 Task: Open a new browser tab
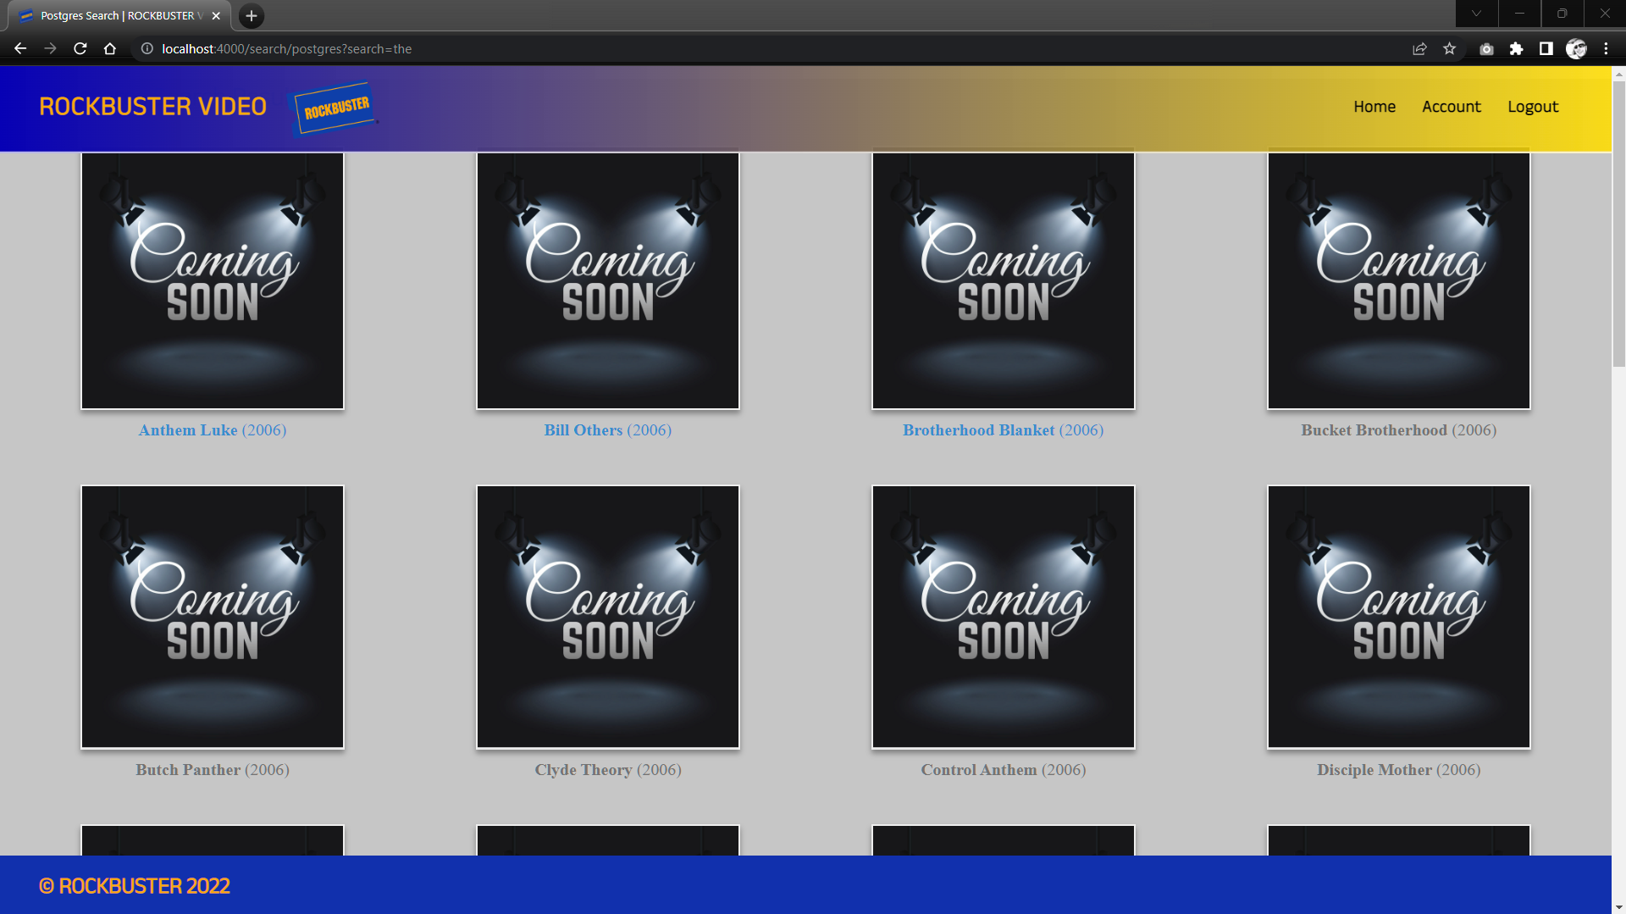252,16
